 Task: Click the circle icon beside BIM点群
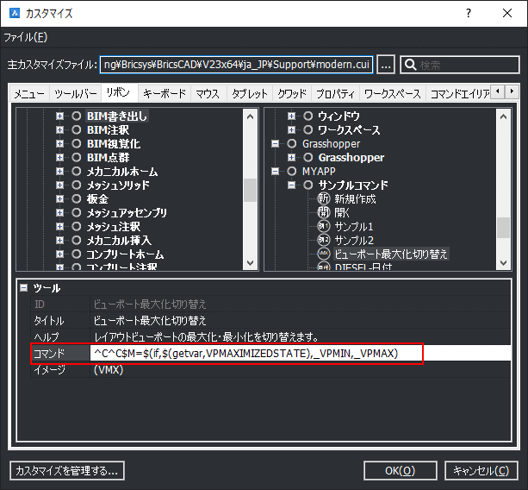pos(77,158)
